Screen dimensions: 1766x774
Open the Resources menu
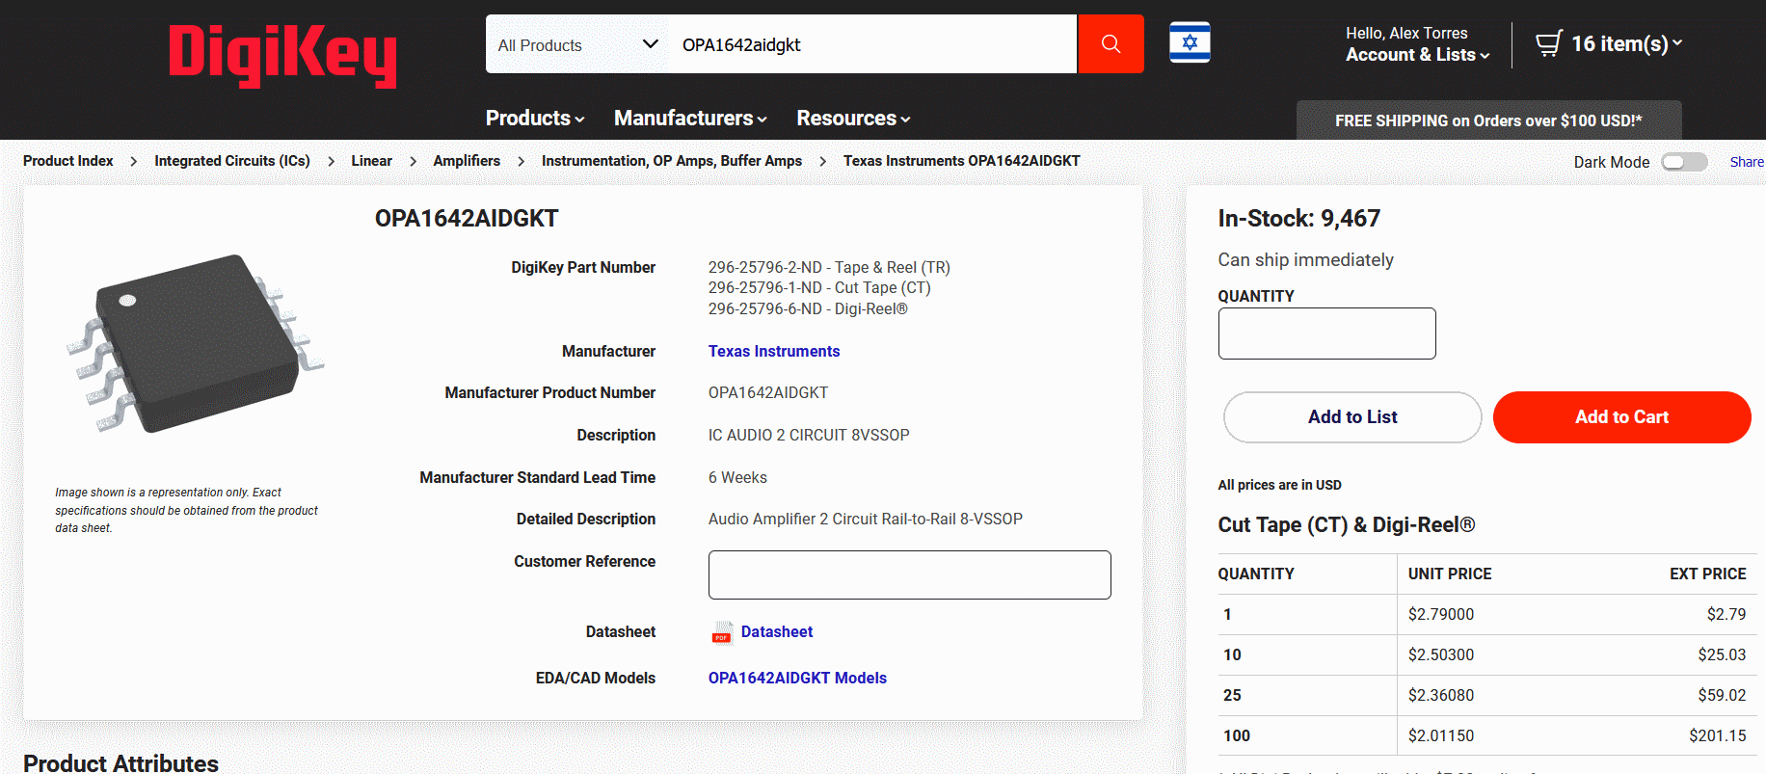coord(852,118)
